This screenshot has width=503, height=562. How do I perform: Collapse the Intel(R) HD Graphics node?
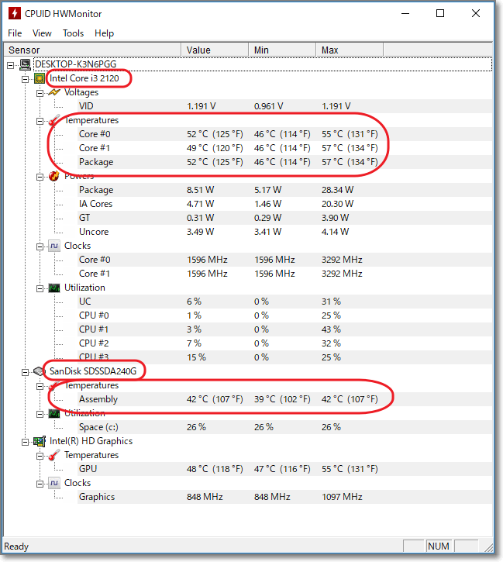click(26, 441)
